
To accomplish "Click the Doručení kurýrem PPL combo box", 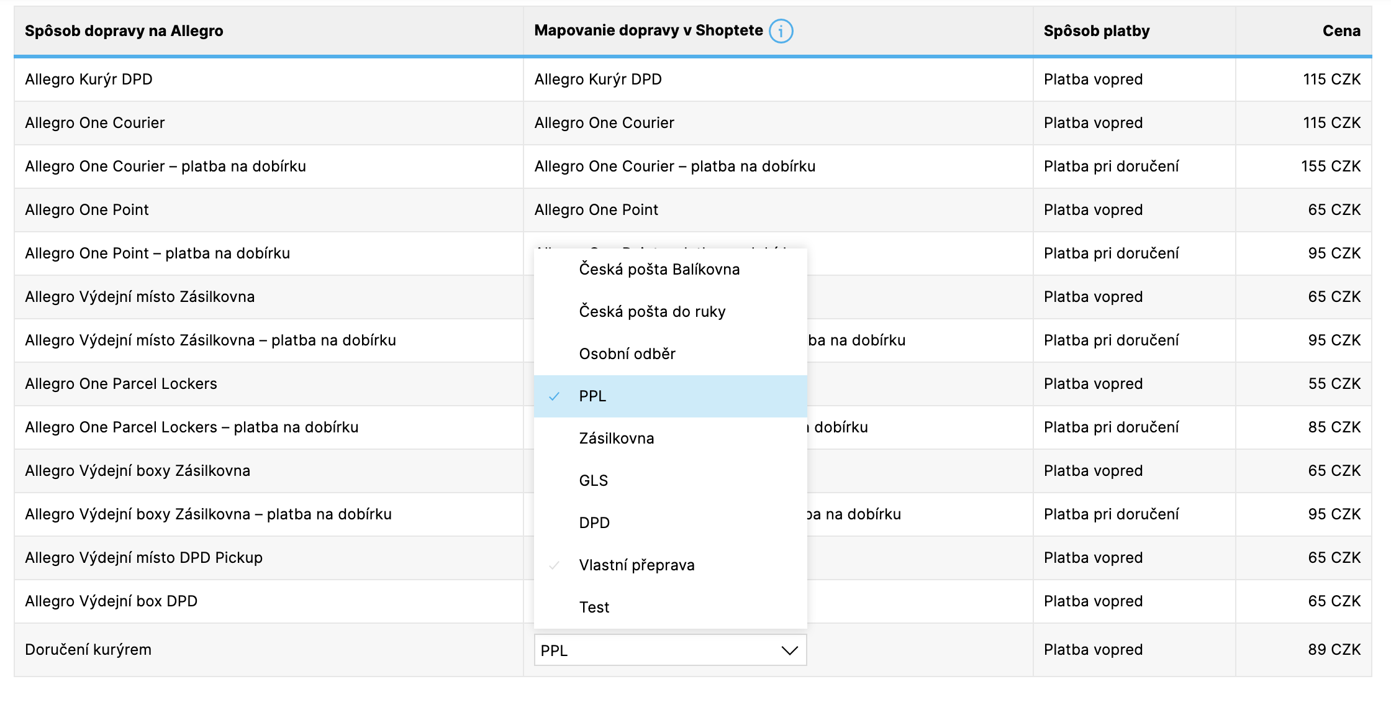I will point(658,650).
